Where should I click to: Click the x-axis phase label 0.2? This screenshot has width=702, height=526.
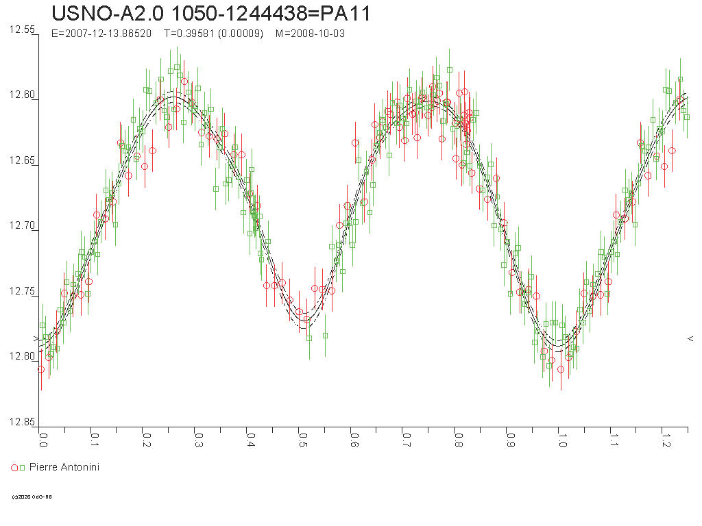coord(147,440)
